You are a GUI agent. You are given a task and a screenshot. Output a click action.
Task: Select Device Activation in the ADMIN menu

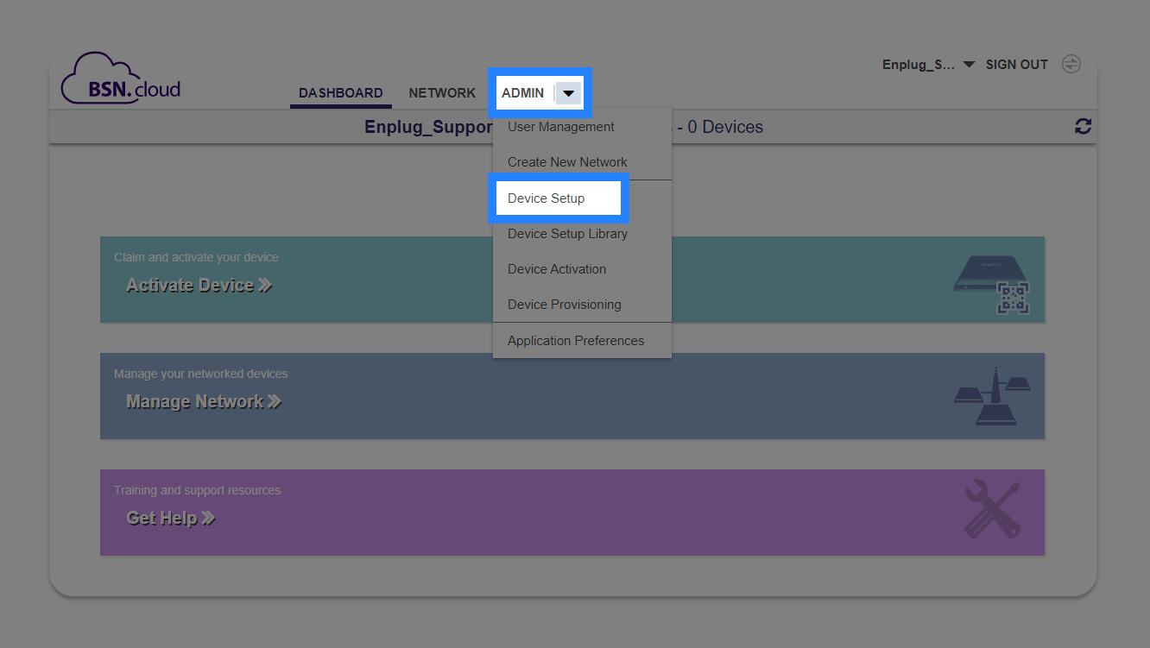[556, 269]
